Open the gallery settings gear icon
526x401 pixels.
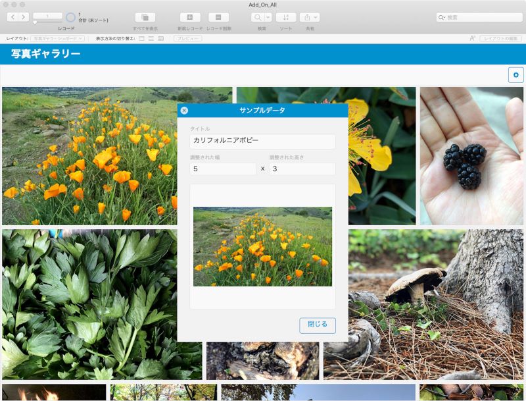(516, 74)
